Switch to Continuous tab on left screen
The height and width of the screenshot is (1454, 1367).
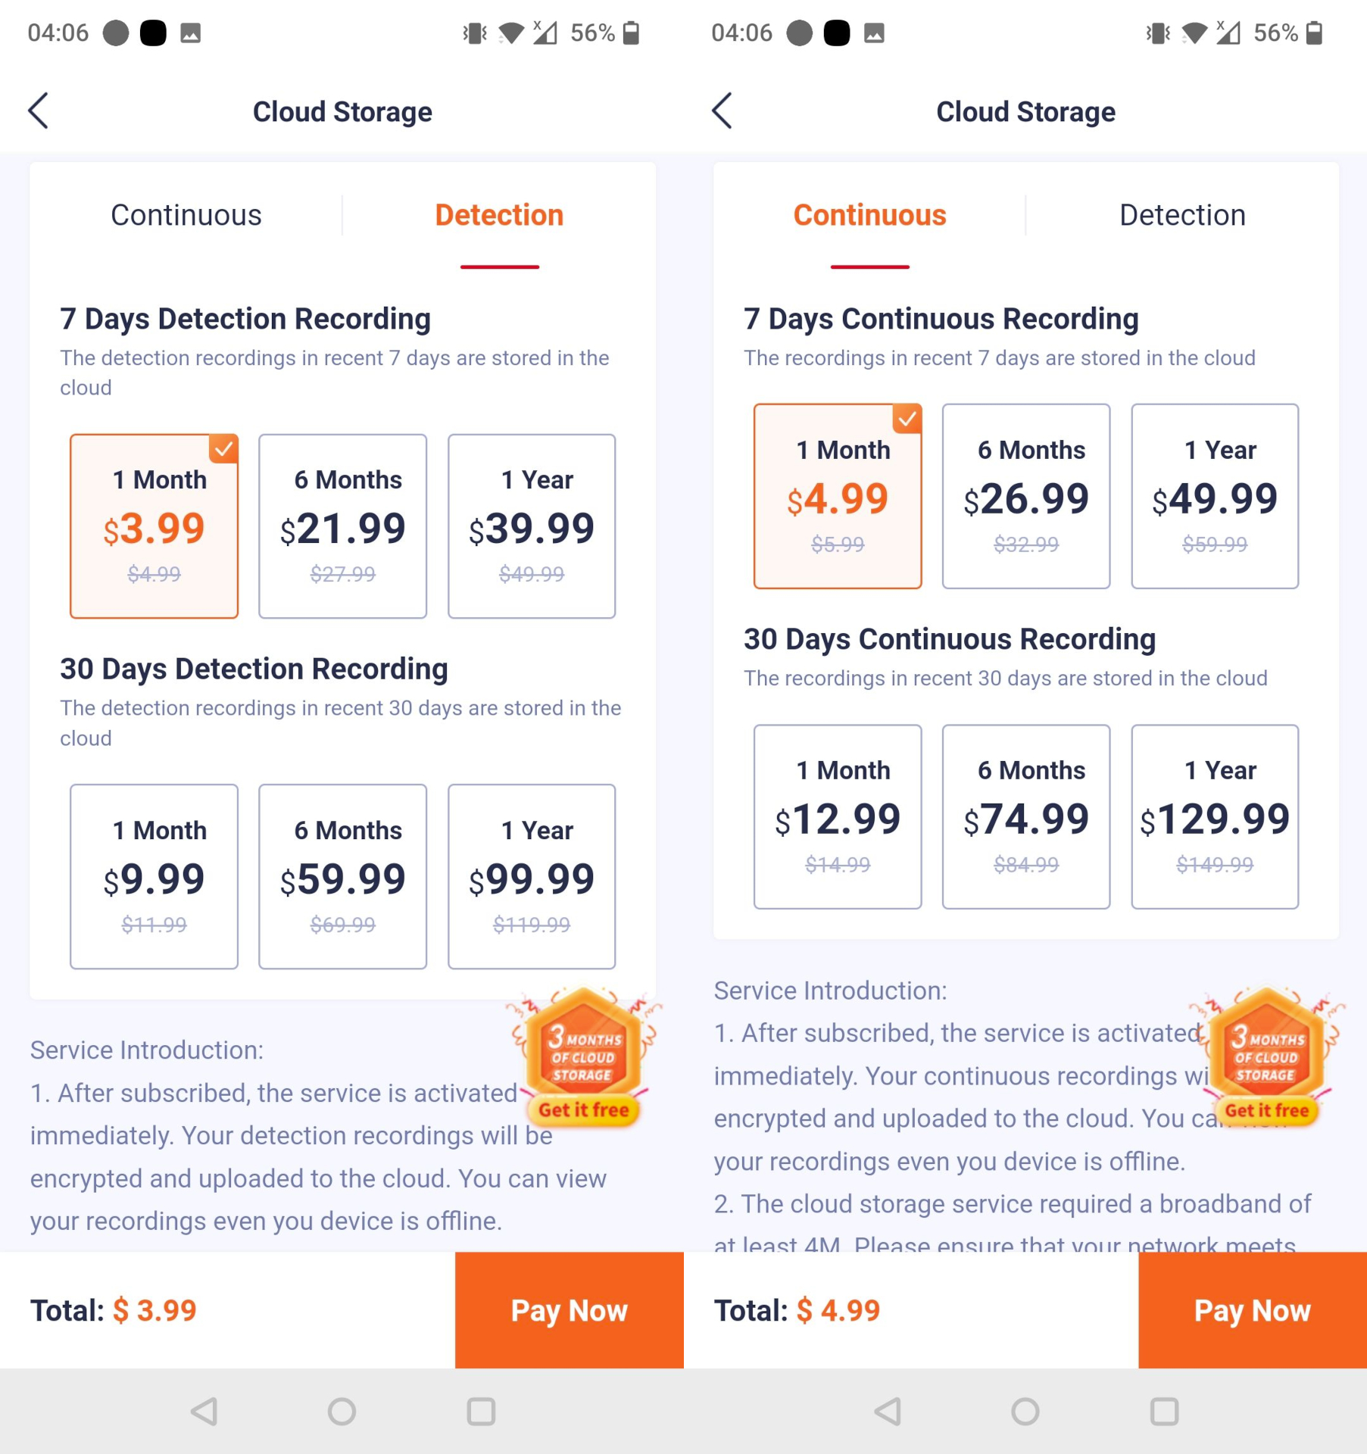pos(186,216)
